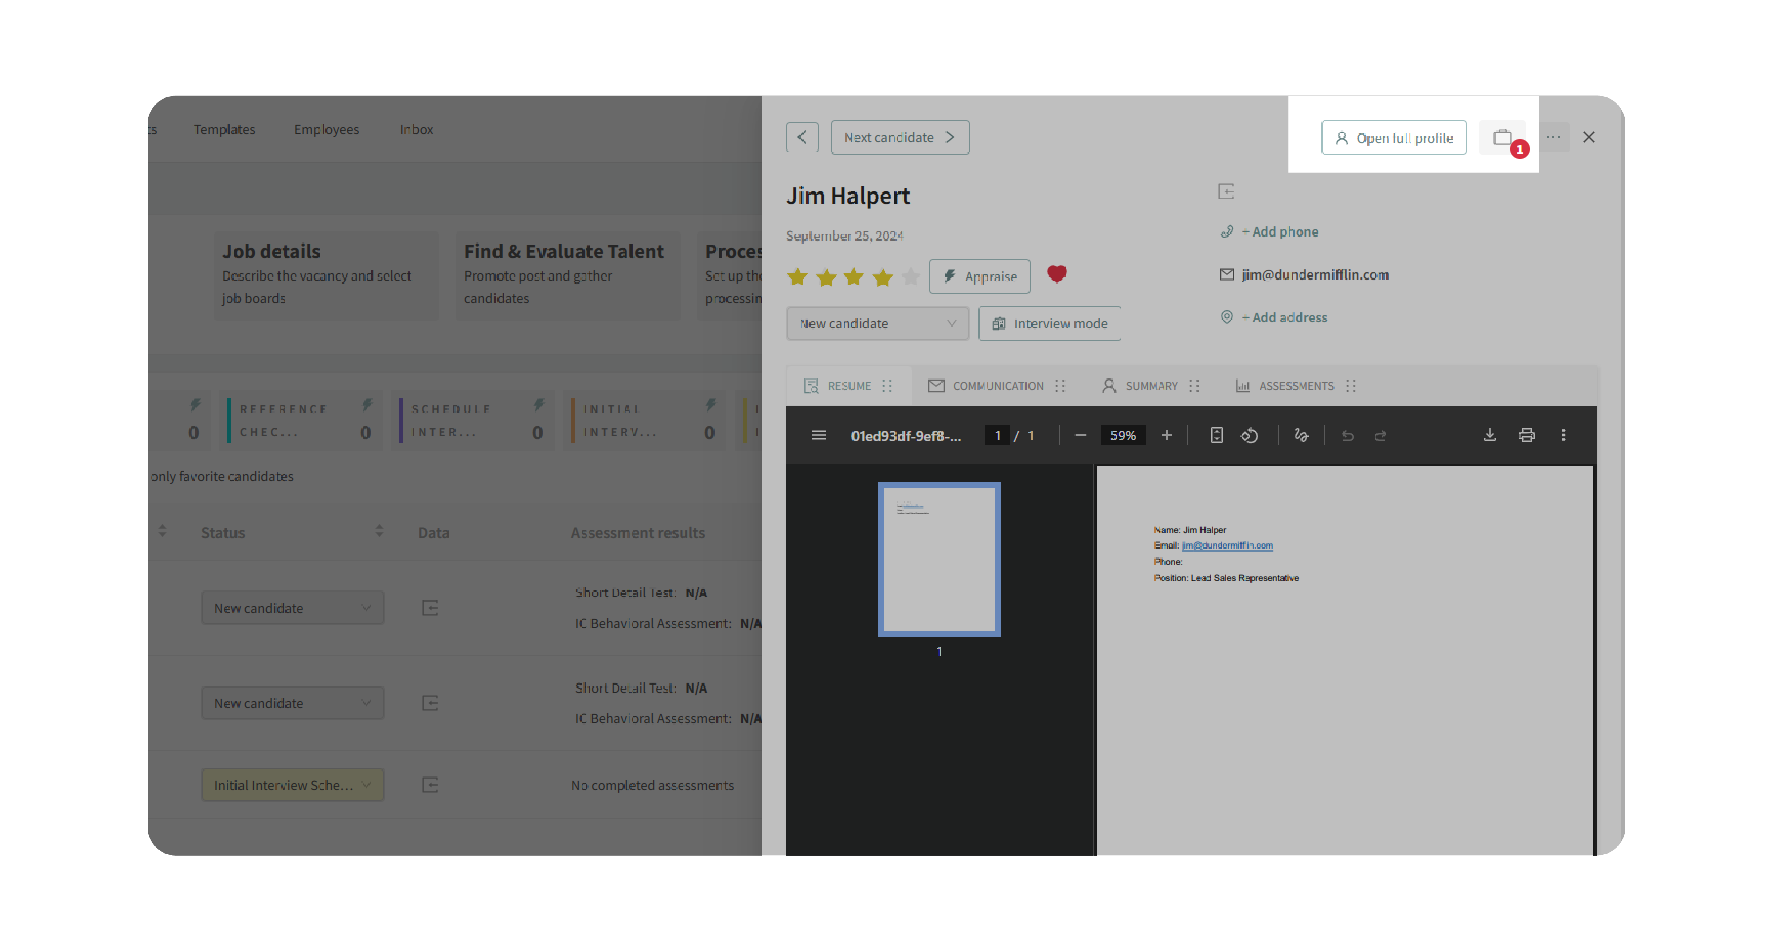Set rating to one star
Image resolution: width=1773 pixels, height=951 pixels.
pyautogui.click(x=797, y=277)
